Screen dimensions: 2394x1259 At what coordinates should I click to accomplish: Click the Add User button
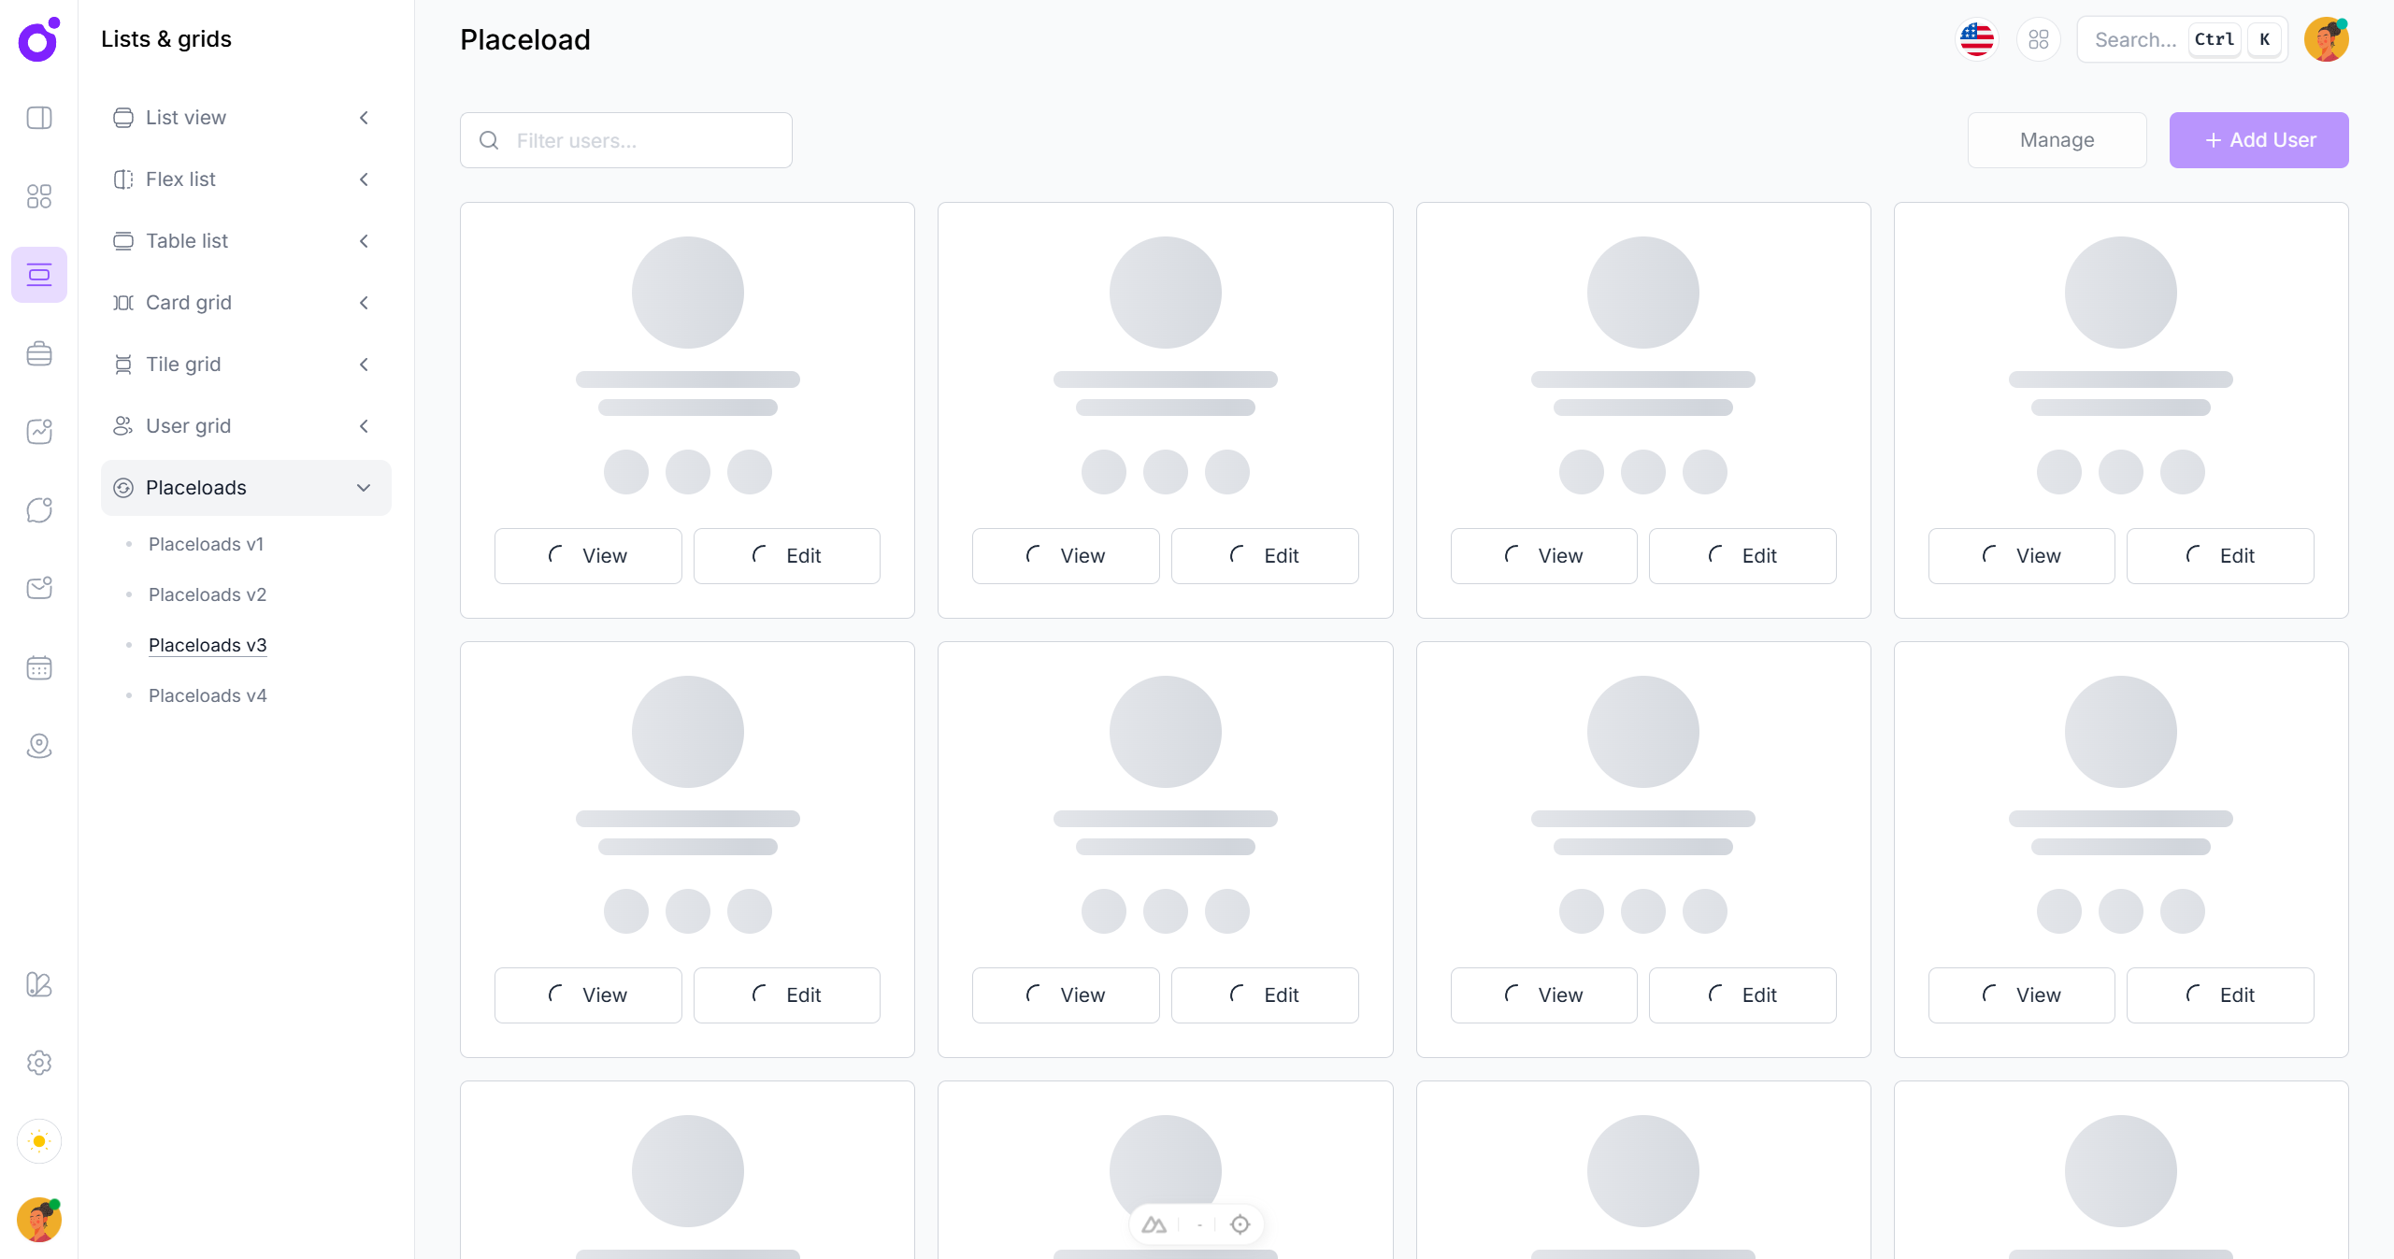click(x=2258, y=140)
